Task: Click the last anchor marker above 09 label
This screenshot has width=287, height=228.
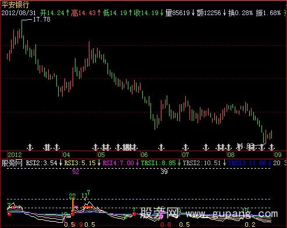Action: [272, 147]
